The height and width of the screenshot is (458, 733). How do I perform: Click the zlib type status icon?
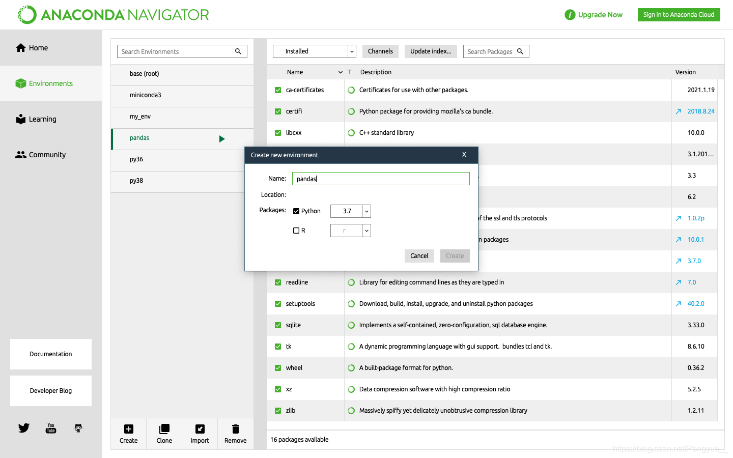[x=351, y=411]
